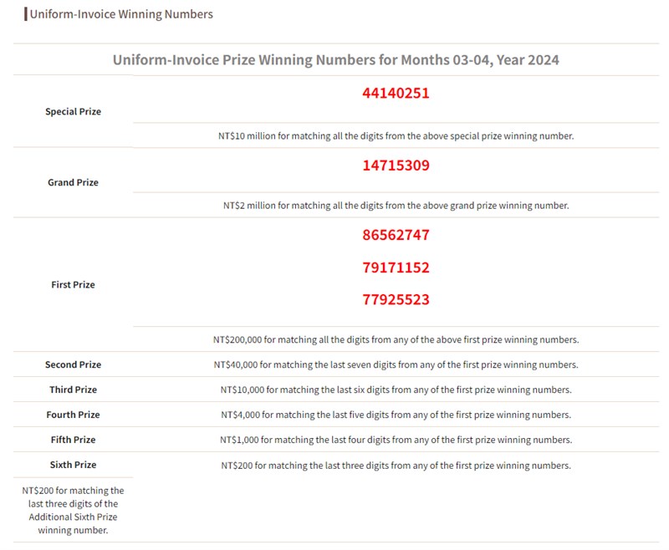669x550 pixels.
Task: Click the First Prize row label
Action: pyautogui.click(x=71, y=284)
